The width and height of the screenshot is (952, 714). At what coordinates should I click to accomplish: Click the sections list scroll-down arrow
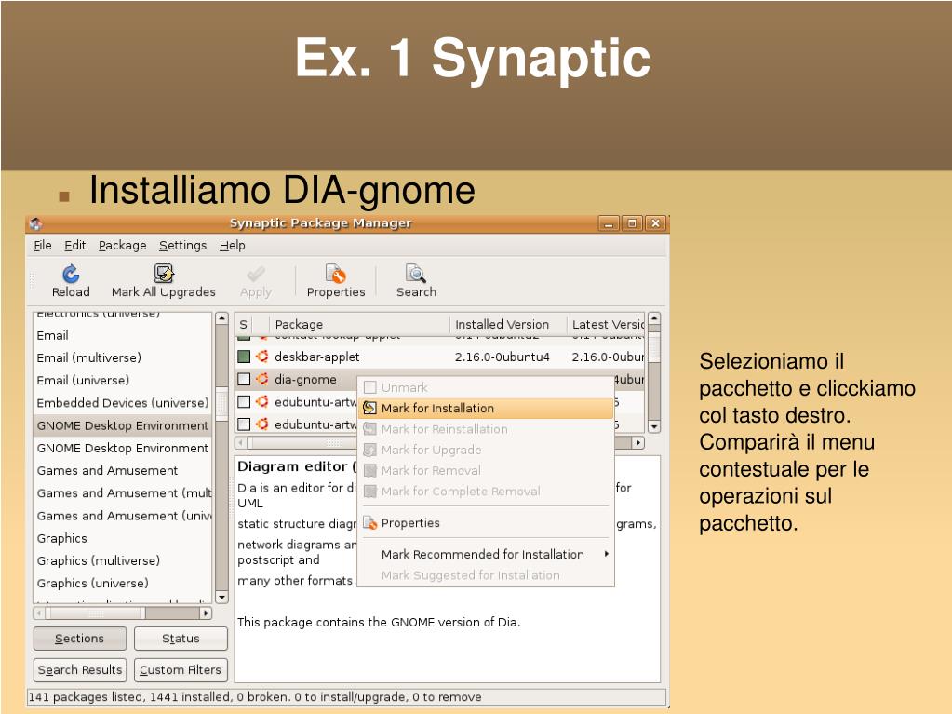(221, 598)
